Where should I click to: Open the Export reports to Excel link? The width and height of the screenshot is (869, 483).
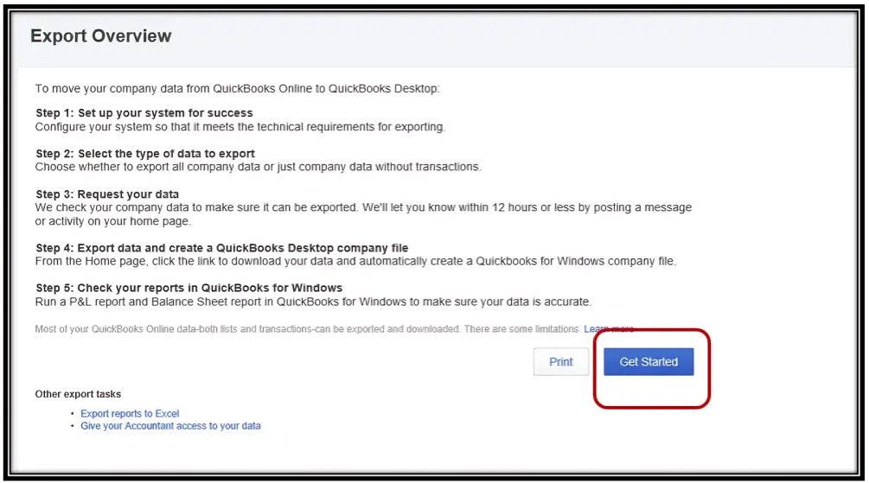[130, 414]
